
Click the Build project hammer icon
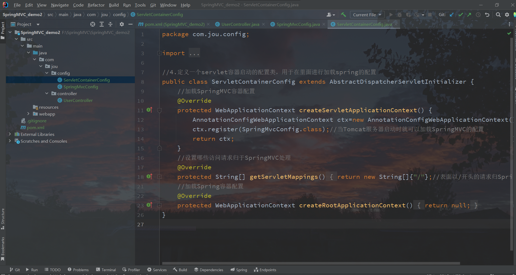(343, 15)
